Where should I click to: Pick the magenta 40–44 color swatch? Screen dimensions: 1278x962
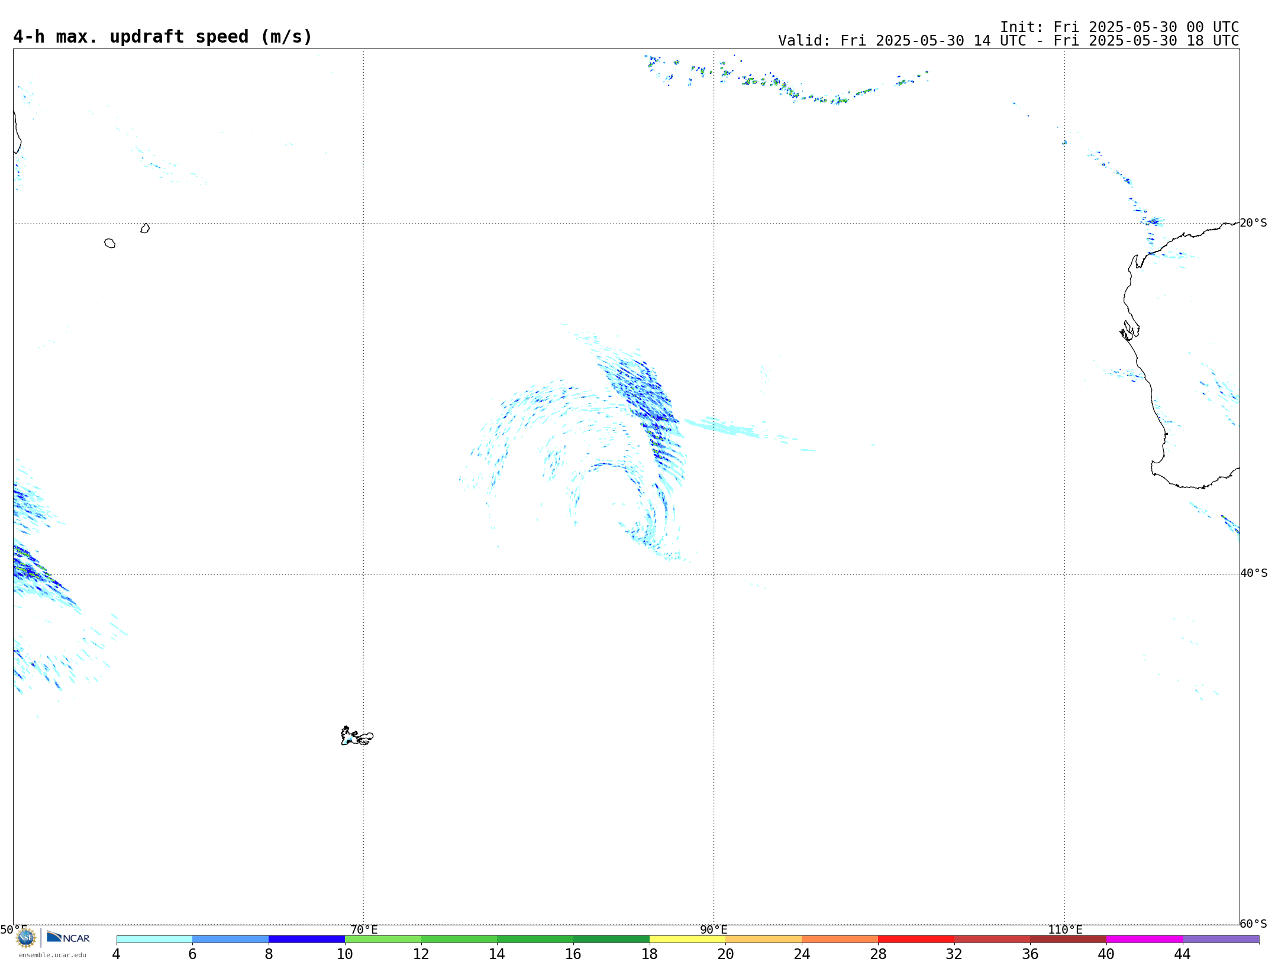pos(1144,940)
